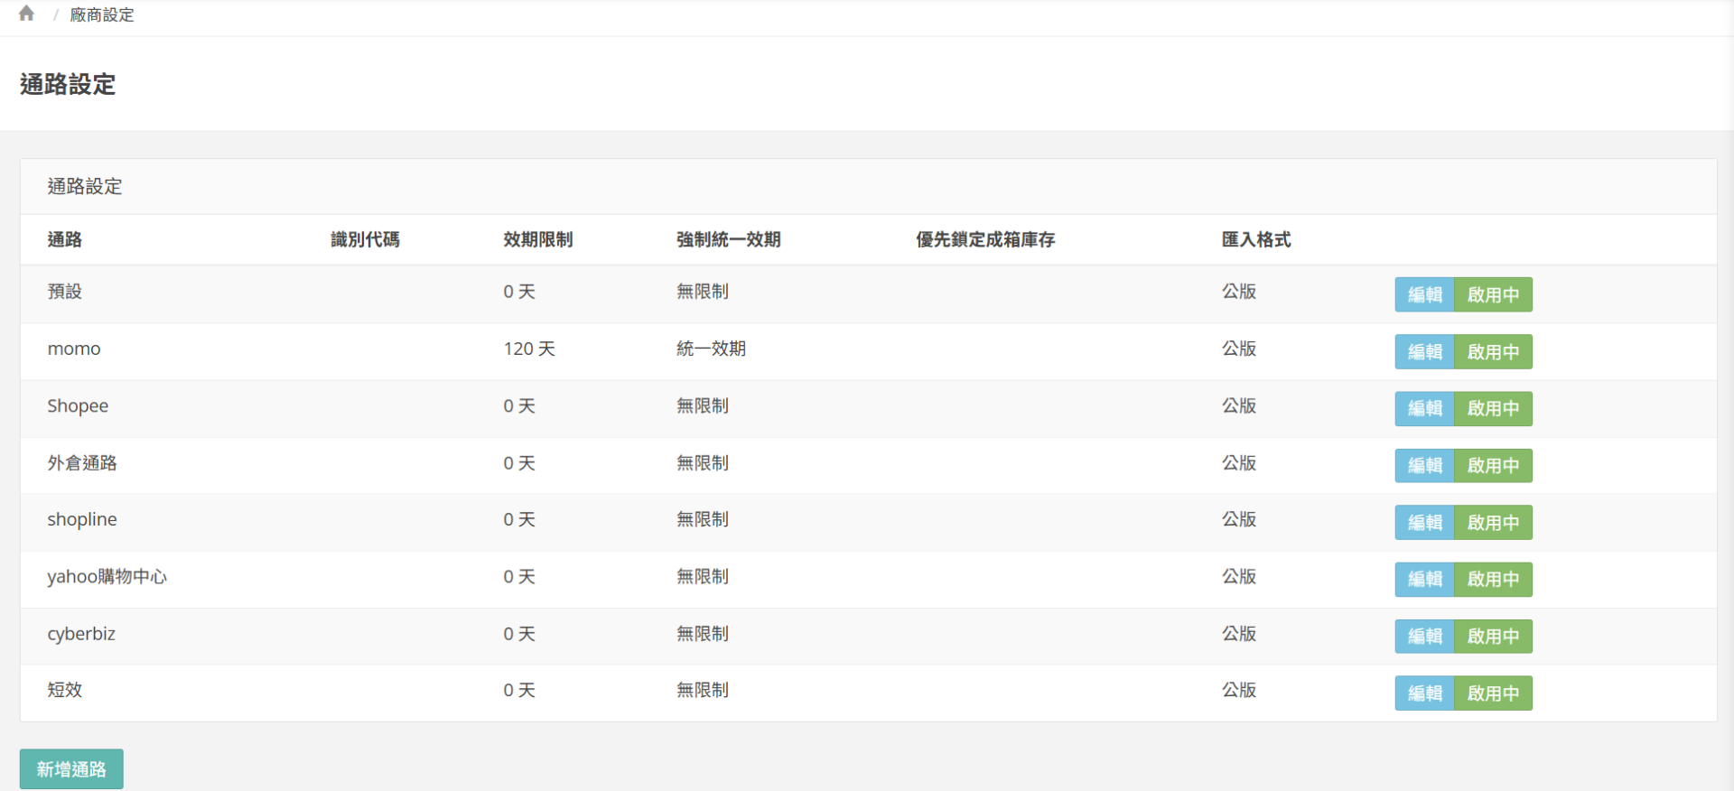1734x791 pixels.
Task: Disable the Shopee channel via 啟用中
Action: click(x=1493, y=408)
